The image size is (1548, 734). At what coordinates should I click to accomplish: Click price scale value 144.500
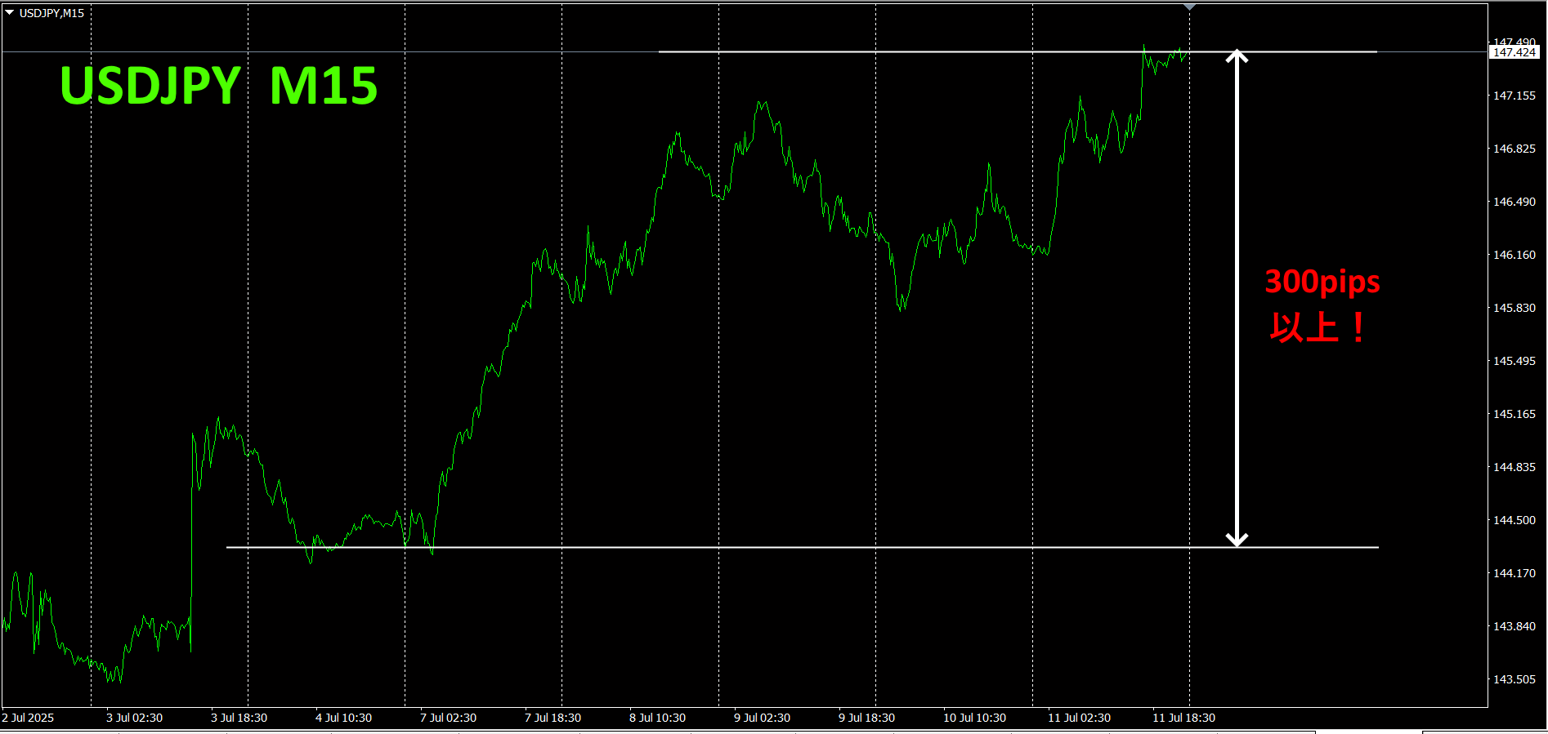coord(1514,520)
